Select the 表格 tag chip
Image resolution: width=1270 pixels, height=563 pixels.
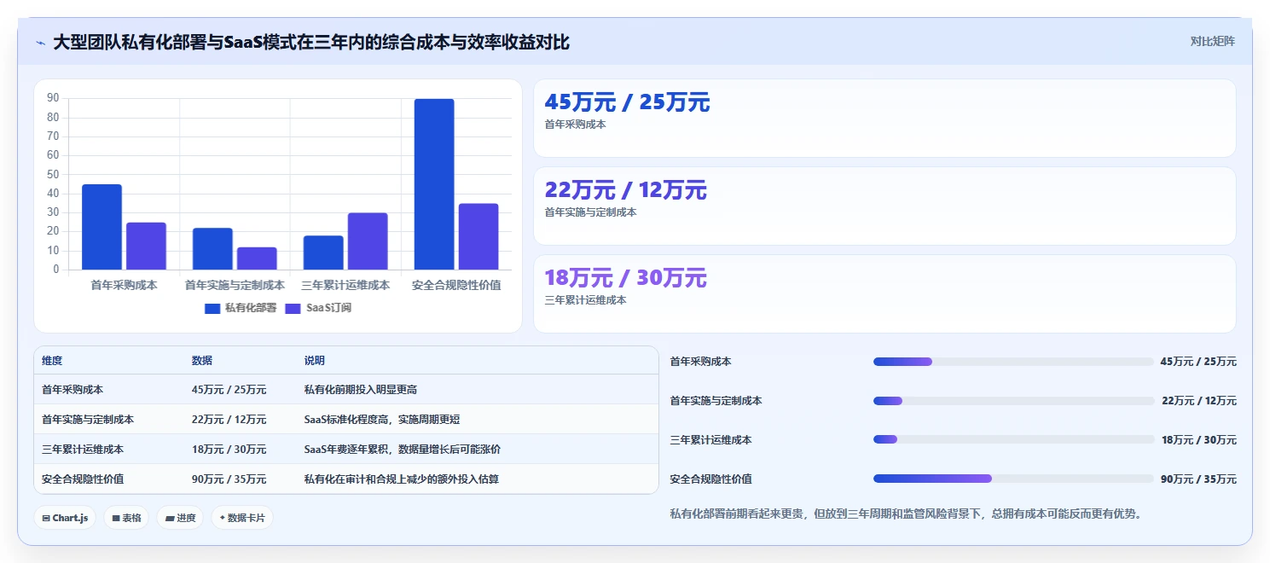(126, 518)
